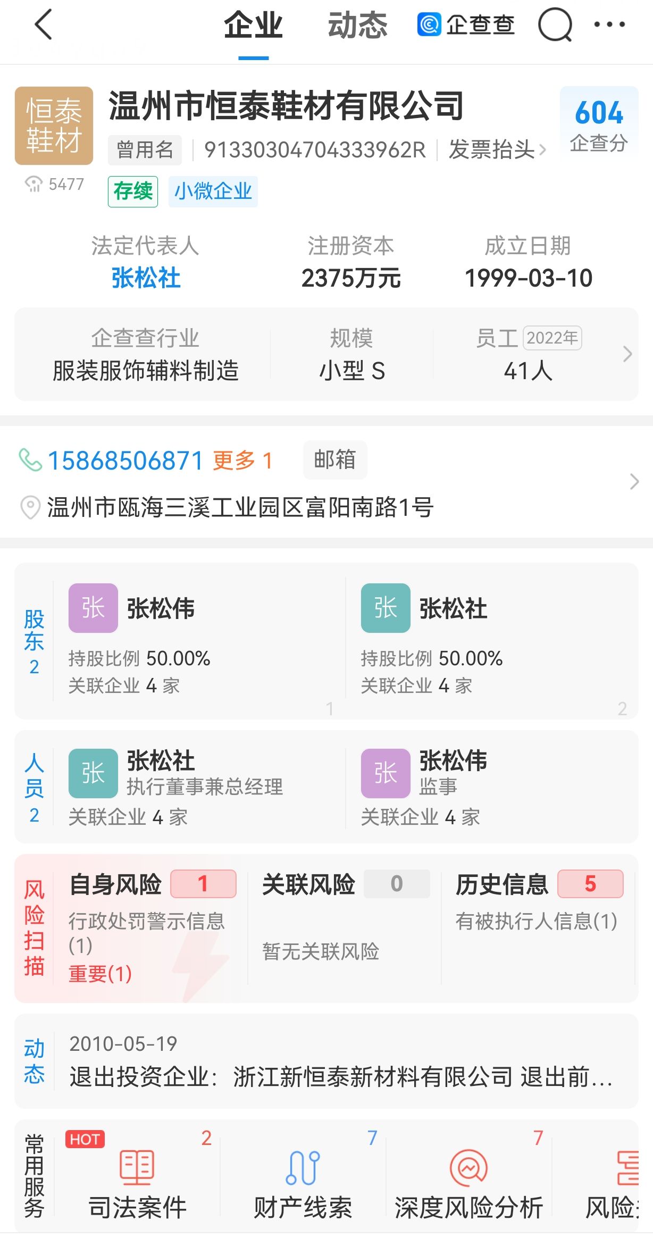
Task: Open legal representative 张松社 link
Action: coord(146,278)
